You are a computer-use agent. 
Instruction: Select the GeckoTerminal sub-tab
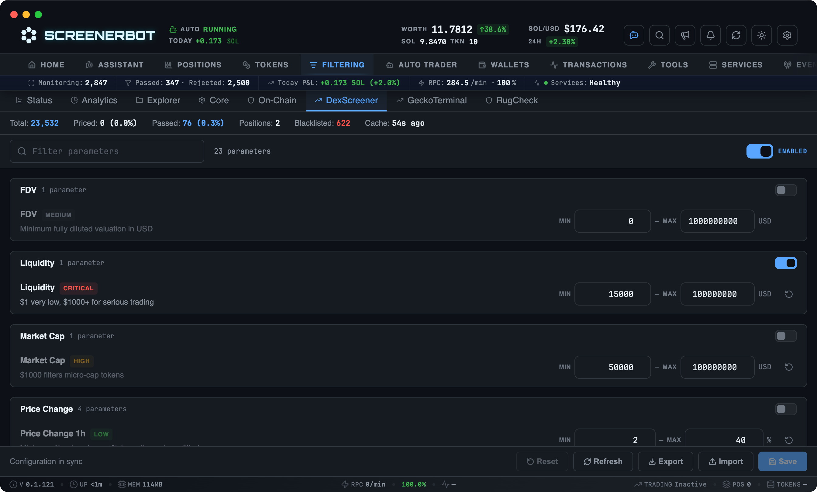[431, 100]
